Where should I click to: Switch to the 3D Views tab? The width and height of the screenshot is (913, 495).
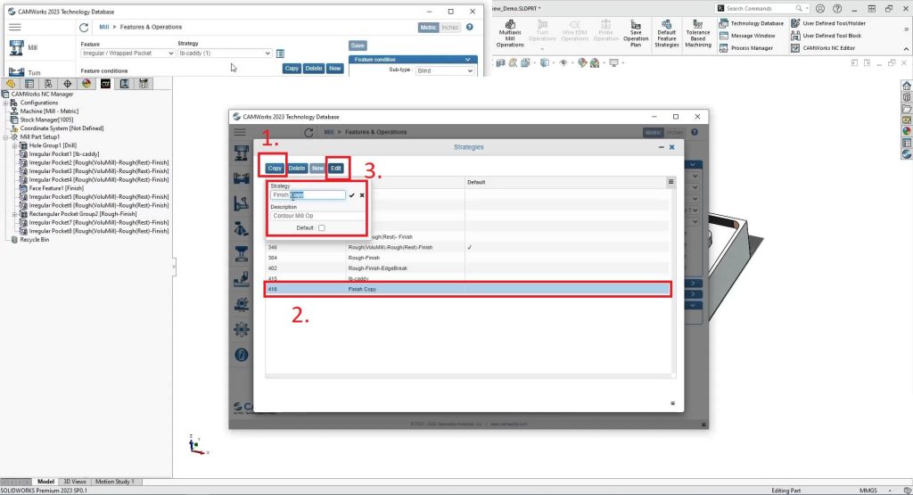pyautogui.click(x=75, y=482)
